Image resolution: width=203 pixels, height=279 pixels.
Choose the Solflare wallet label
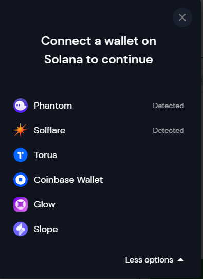tap(49, 130)
